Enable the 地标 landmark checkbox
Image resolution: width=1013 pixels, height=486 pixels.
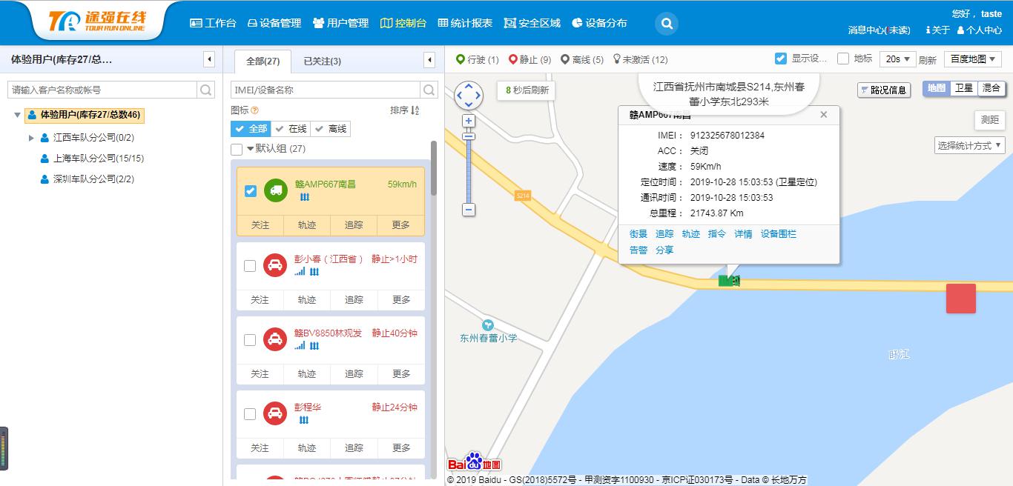[843, 59]
